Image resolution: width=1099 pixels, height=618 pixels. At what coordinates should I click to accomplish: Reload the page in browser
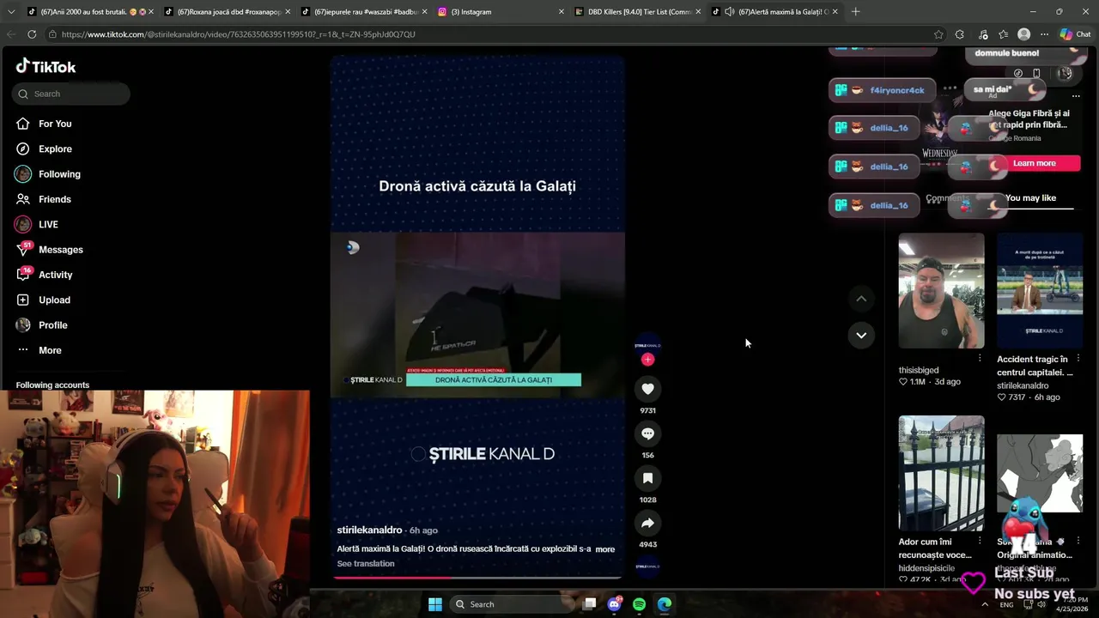32,34
